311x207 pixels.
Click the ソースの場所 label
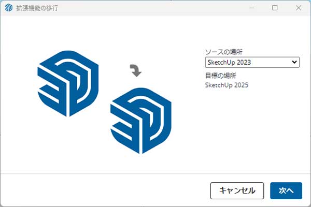pyautogui.click(x=224, y=52)
